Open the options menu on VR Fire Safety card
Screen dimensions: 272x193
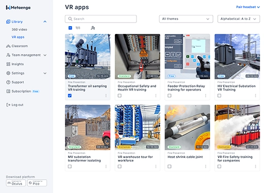[256, 166]
